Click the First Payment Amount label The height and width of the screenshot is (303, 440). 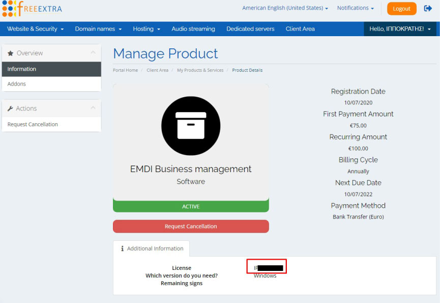(x=358, y=114)
